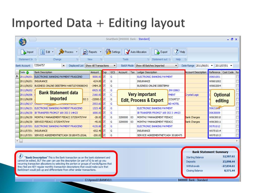Screen dimensions: 258x193
Task: Sort by Bank Description column header
Action: [x=62, y=72]
